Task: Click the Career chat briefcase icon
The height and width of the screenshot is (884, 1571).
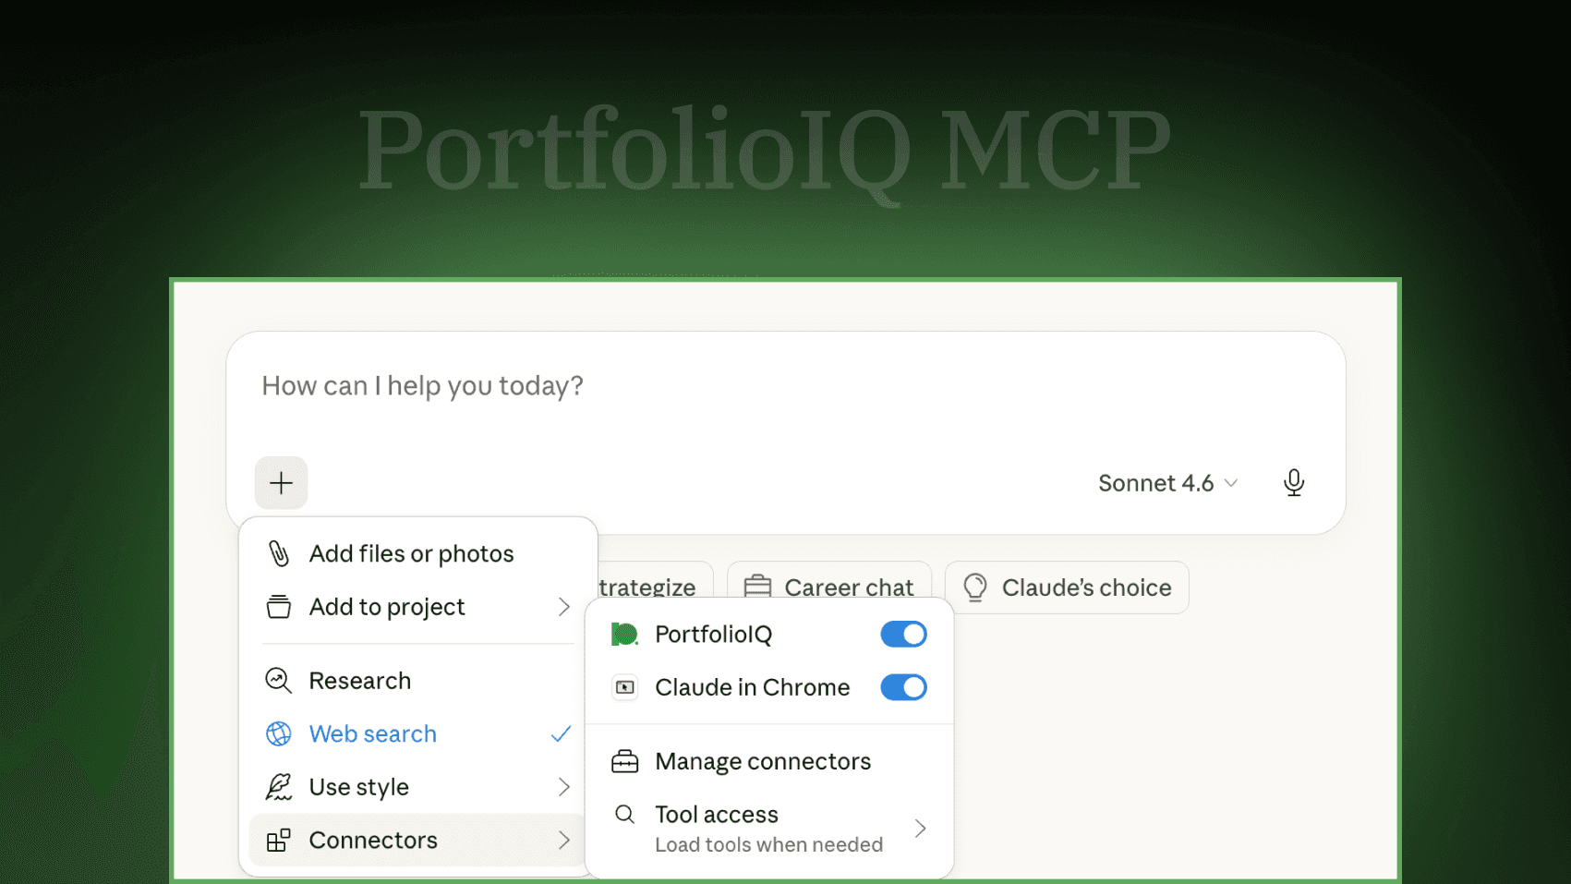Action: point(757,587)
